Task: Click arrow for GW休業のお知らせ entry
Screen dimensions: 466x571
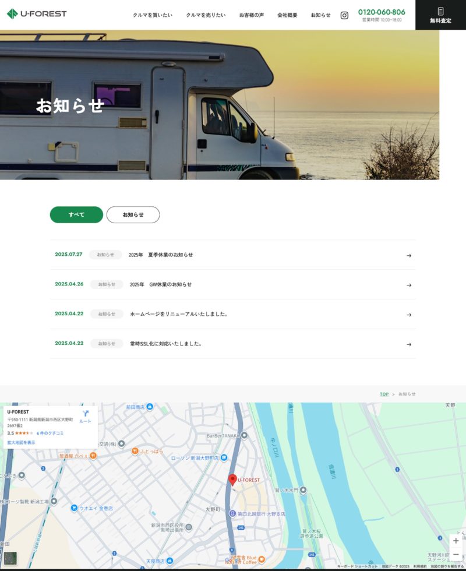Action: click(409, 285)
